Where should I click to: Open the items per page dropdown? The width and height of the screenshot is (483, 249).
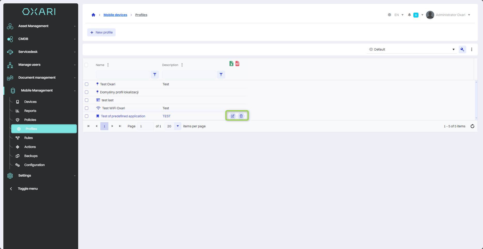pos(178,126)
